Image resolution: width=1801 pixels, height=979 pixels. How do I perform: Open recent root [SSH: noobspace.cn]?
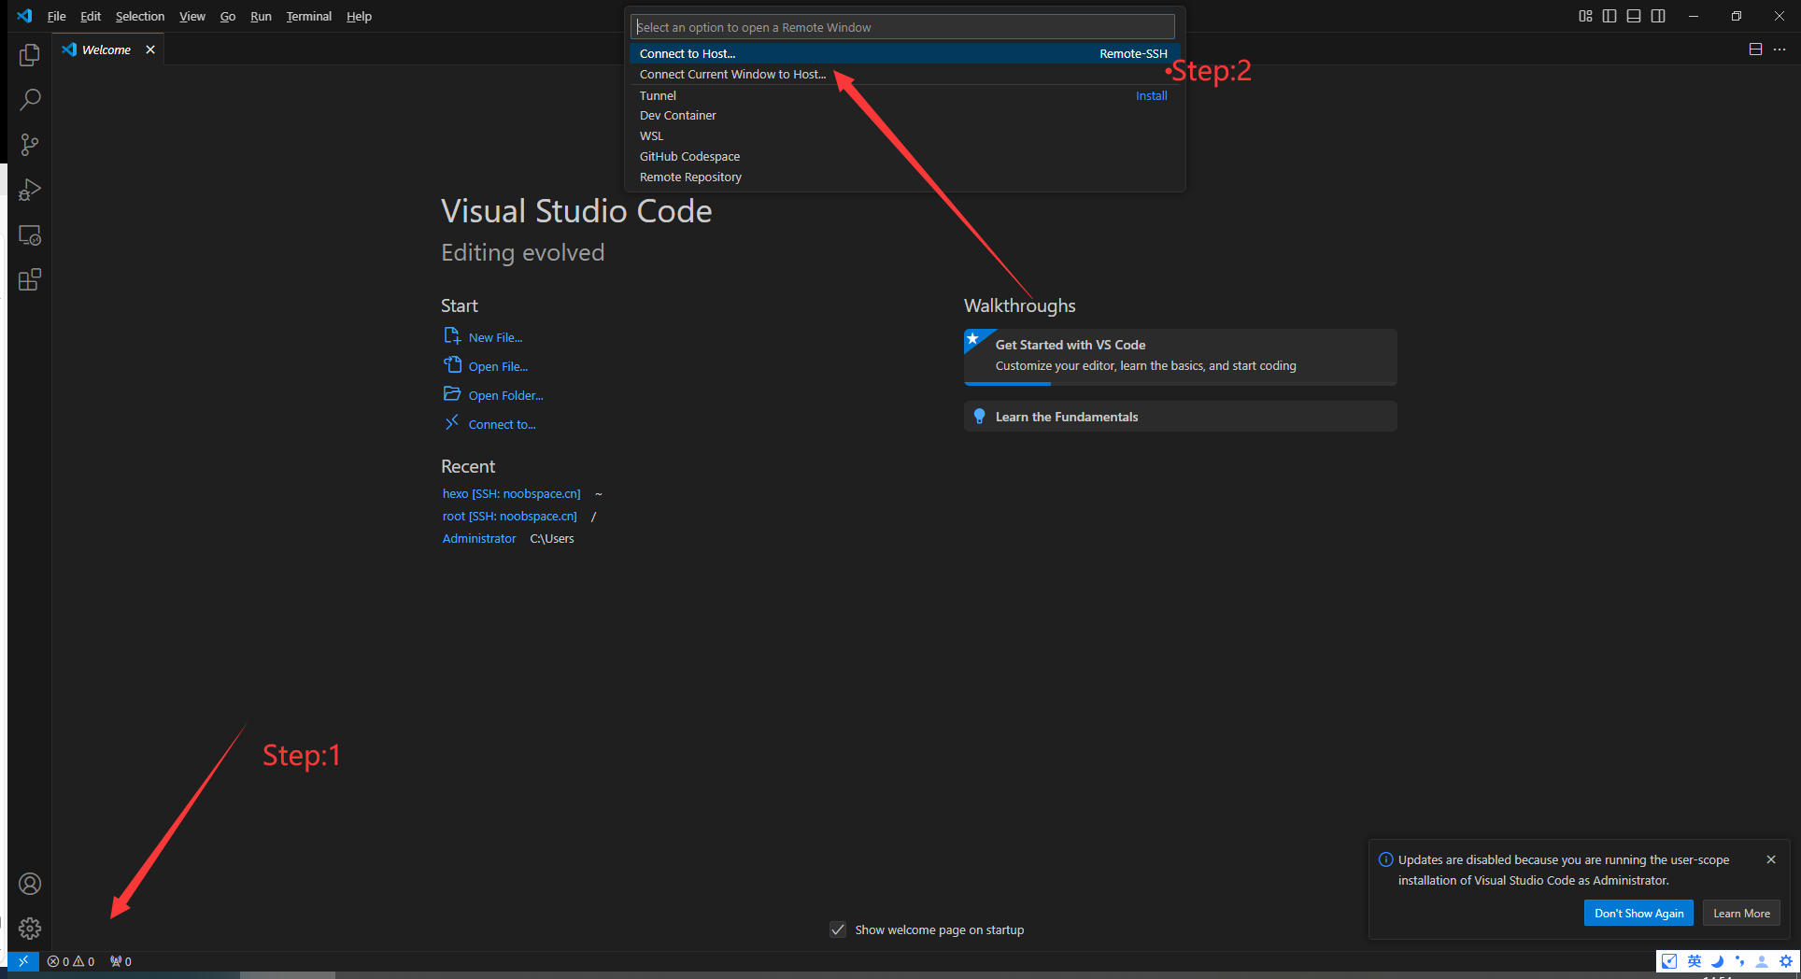coord(509,516)
